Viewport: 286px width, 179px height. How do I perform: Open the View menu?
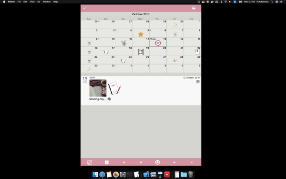(32, 1)
